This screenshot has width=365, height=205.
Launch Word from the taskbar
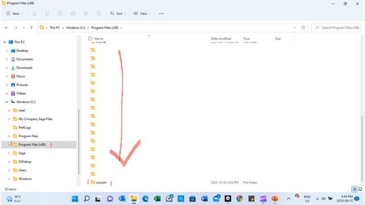click(204, 199)
